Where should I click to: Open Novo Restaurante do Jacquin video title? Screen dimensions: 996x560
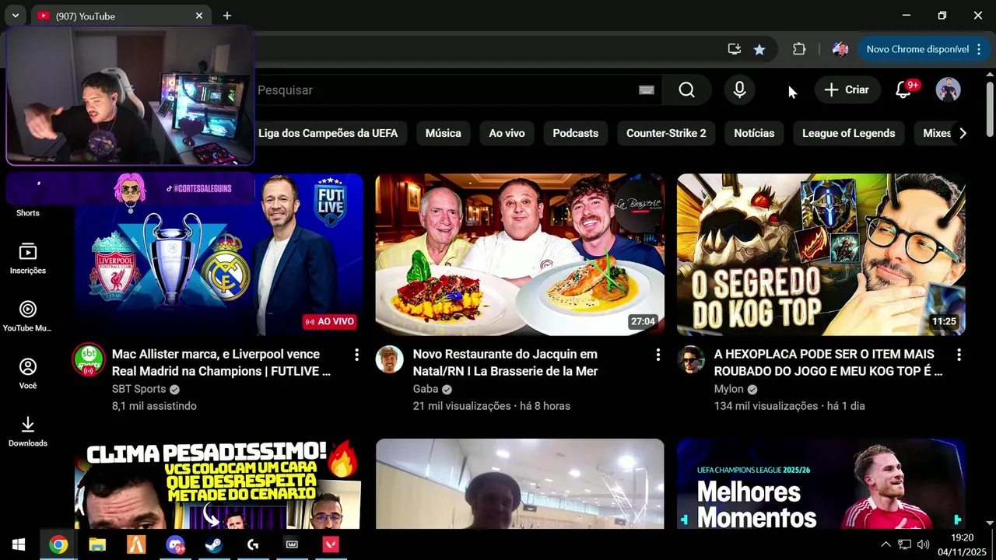click(505, 362)
